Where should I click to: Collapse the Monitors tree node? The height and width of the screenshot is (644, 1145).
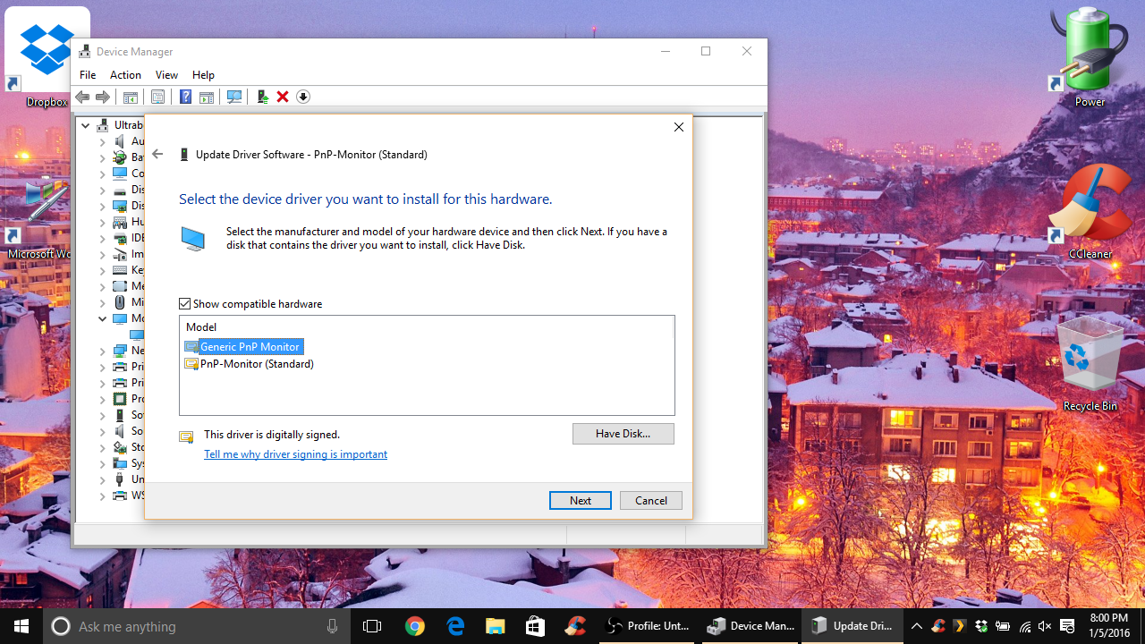103,318
